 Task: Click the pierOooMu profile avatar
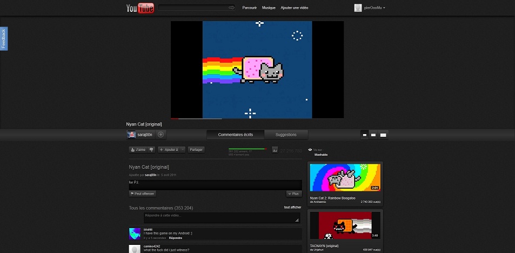pyautogui.click(x=358, y=8)
